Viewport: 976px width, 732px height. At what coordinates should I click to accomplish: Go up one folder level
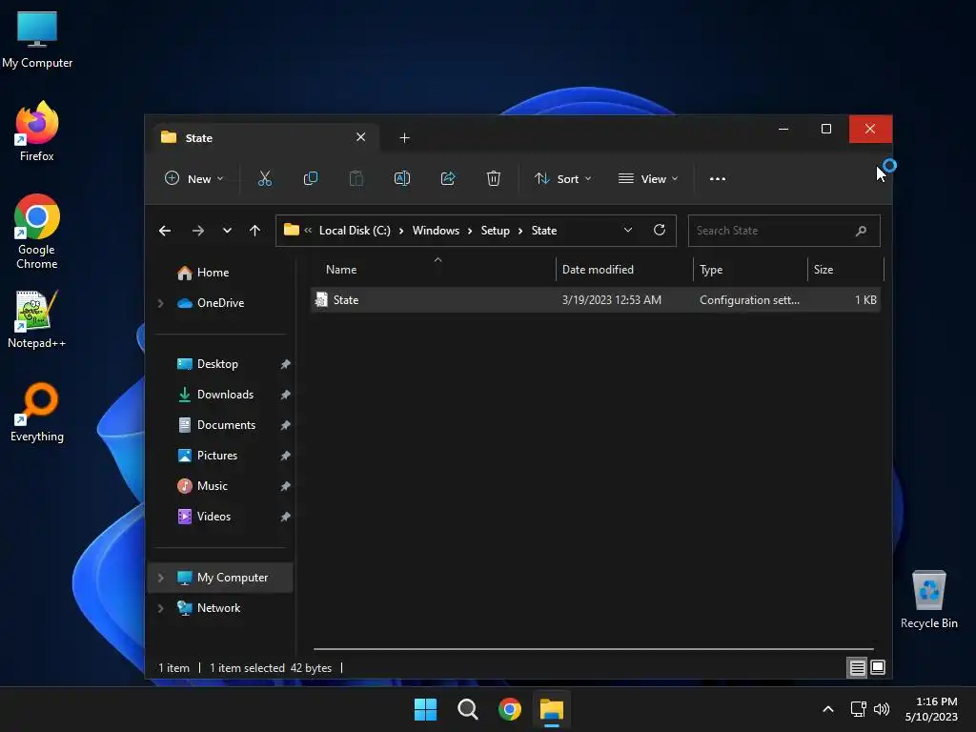(254, 231)
